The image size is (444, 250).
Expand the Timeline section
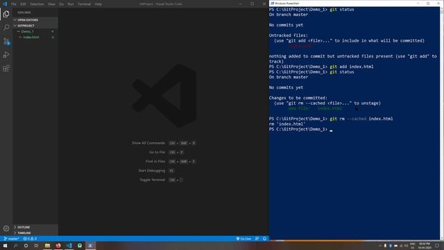point(35,233)
